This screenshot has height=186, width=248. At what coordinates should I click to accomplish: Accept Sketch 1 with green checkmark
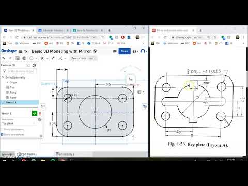tap(35, 113)
